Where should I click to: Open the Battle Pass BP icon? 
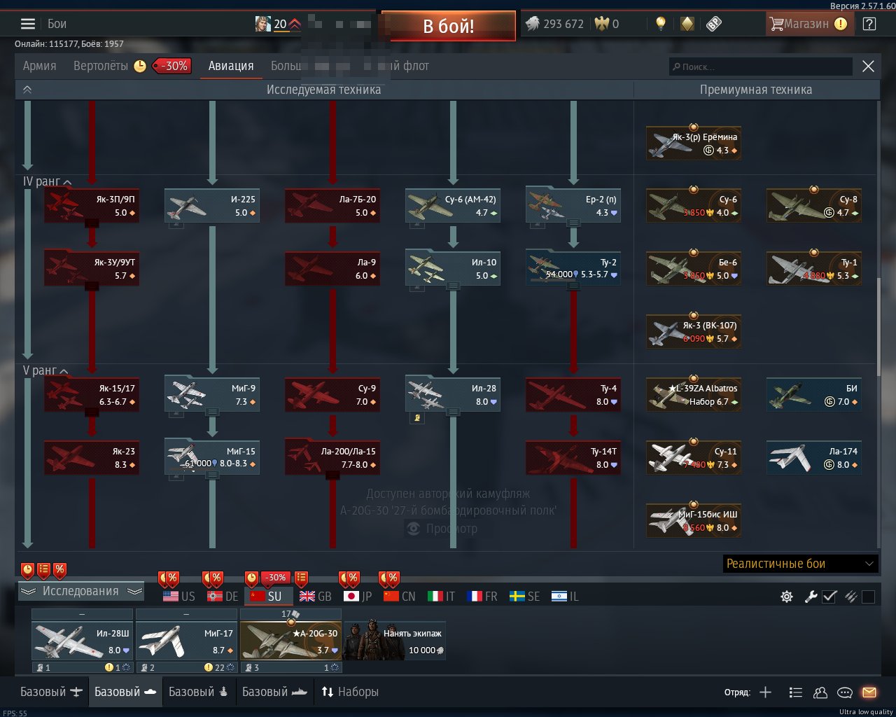click(713, 24)
